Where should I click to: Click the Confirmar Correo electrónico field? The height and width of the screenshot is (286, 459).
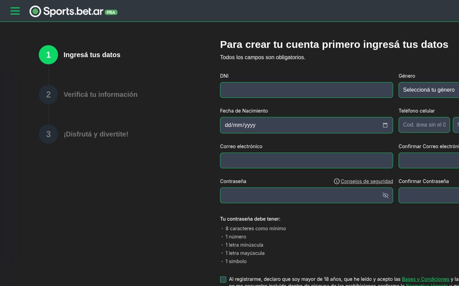point(428,161)
